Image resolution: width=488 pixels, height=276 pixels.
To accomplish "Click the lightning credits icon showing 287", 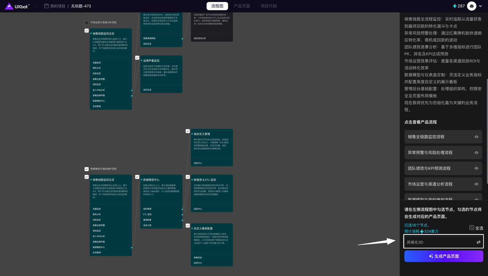I will [454, 6].
